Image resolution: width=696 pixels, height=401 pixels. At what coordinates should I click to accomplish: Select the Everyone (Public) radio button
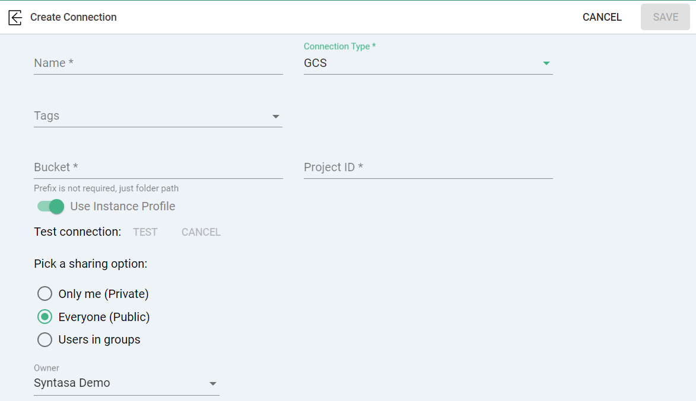(45, 317)
